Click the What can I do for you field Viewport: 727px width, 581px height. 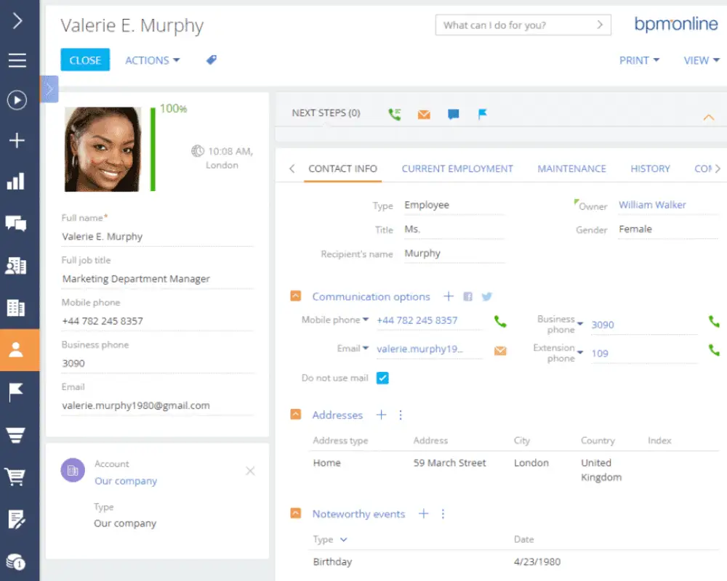516,25
